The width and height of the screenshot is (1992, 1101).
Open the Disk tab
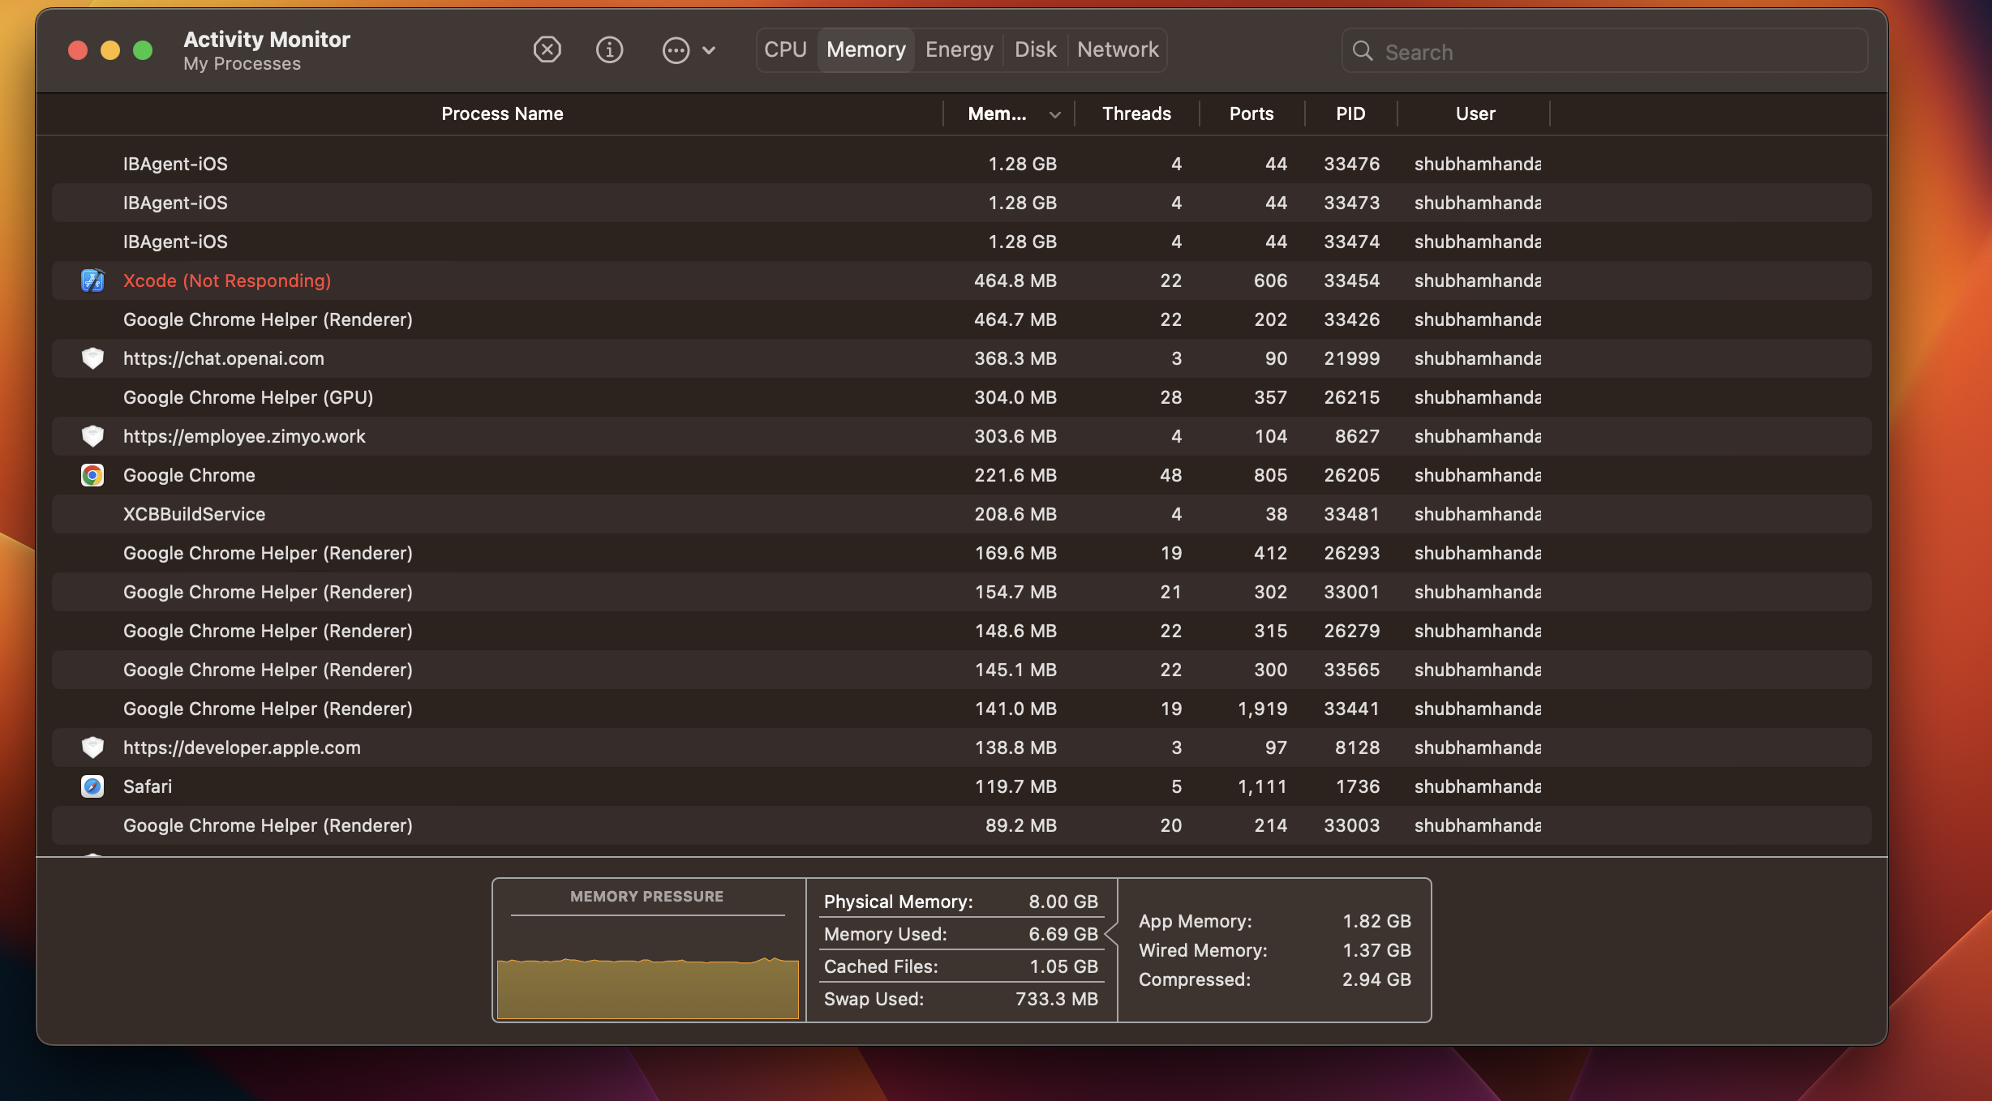click(x=1036, y=49)
